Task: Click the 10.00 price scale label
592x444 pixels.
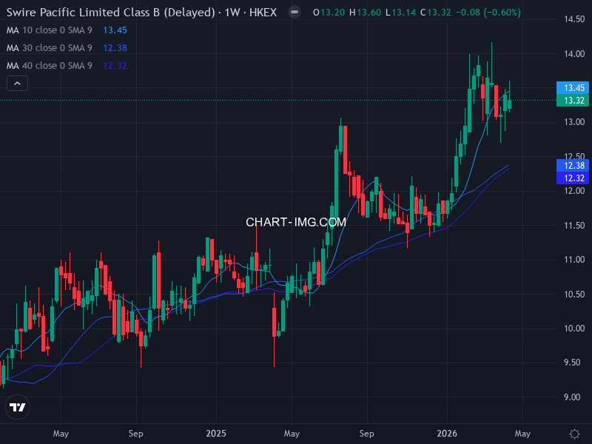Action: click(574, 329)
